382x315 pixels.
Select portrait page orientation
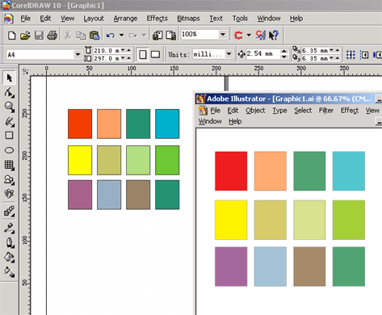click(143, 55)
